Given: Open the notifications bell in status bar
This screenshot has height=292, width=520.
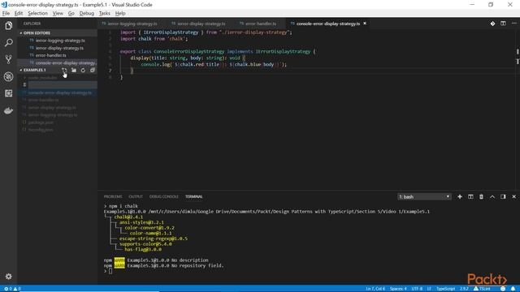Looking at the screenshot, I should (513, 289).
